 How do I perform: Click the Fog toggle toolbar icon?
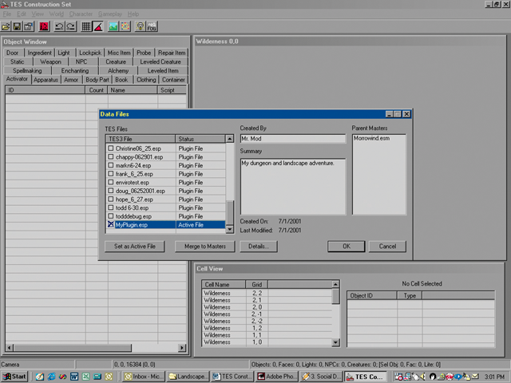152,26
